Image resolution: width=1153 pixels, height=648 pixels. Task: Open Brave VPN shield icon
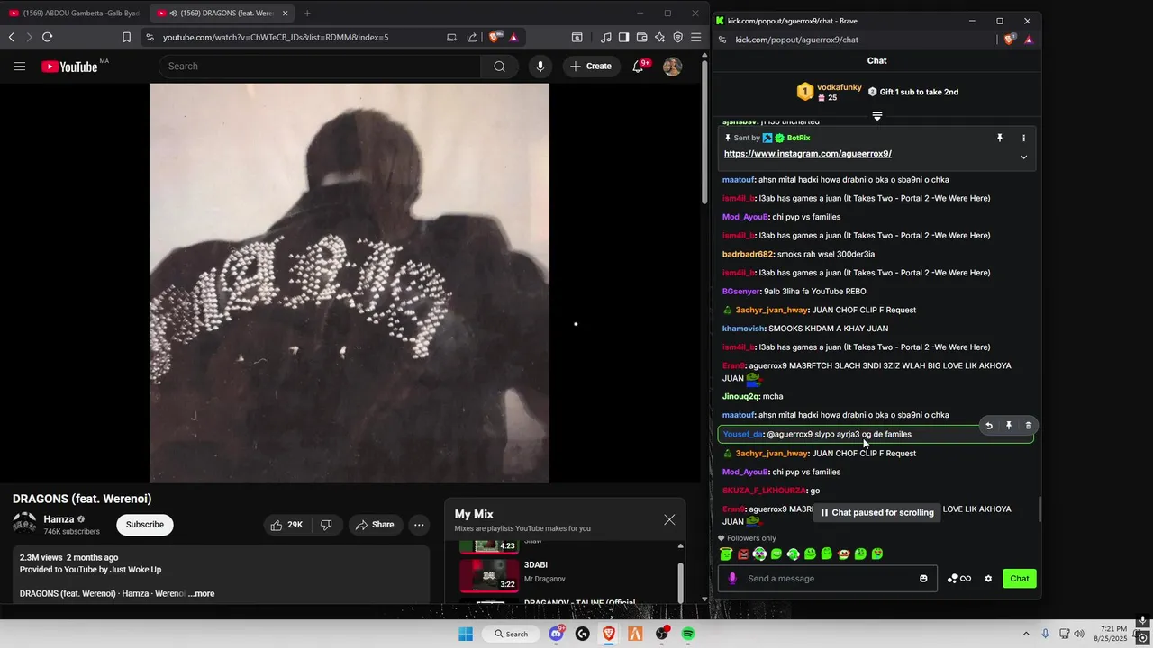[x=677, y=37]
